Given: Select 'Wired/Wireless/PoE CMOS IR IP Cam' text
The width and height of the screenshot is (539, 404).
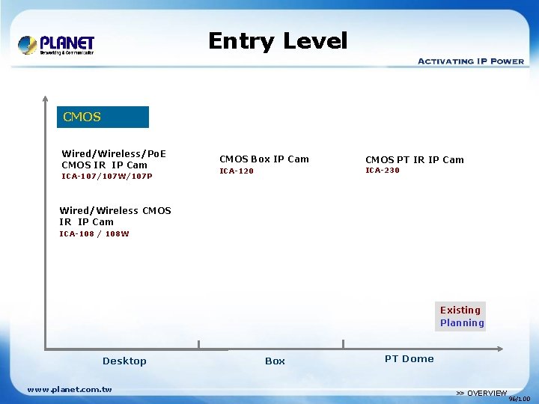Looking at the screenshot, I should coord(114,159).
